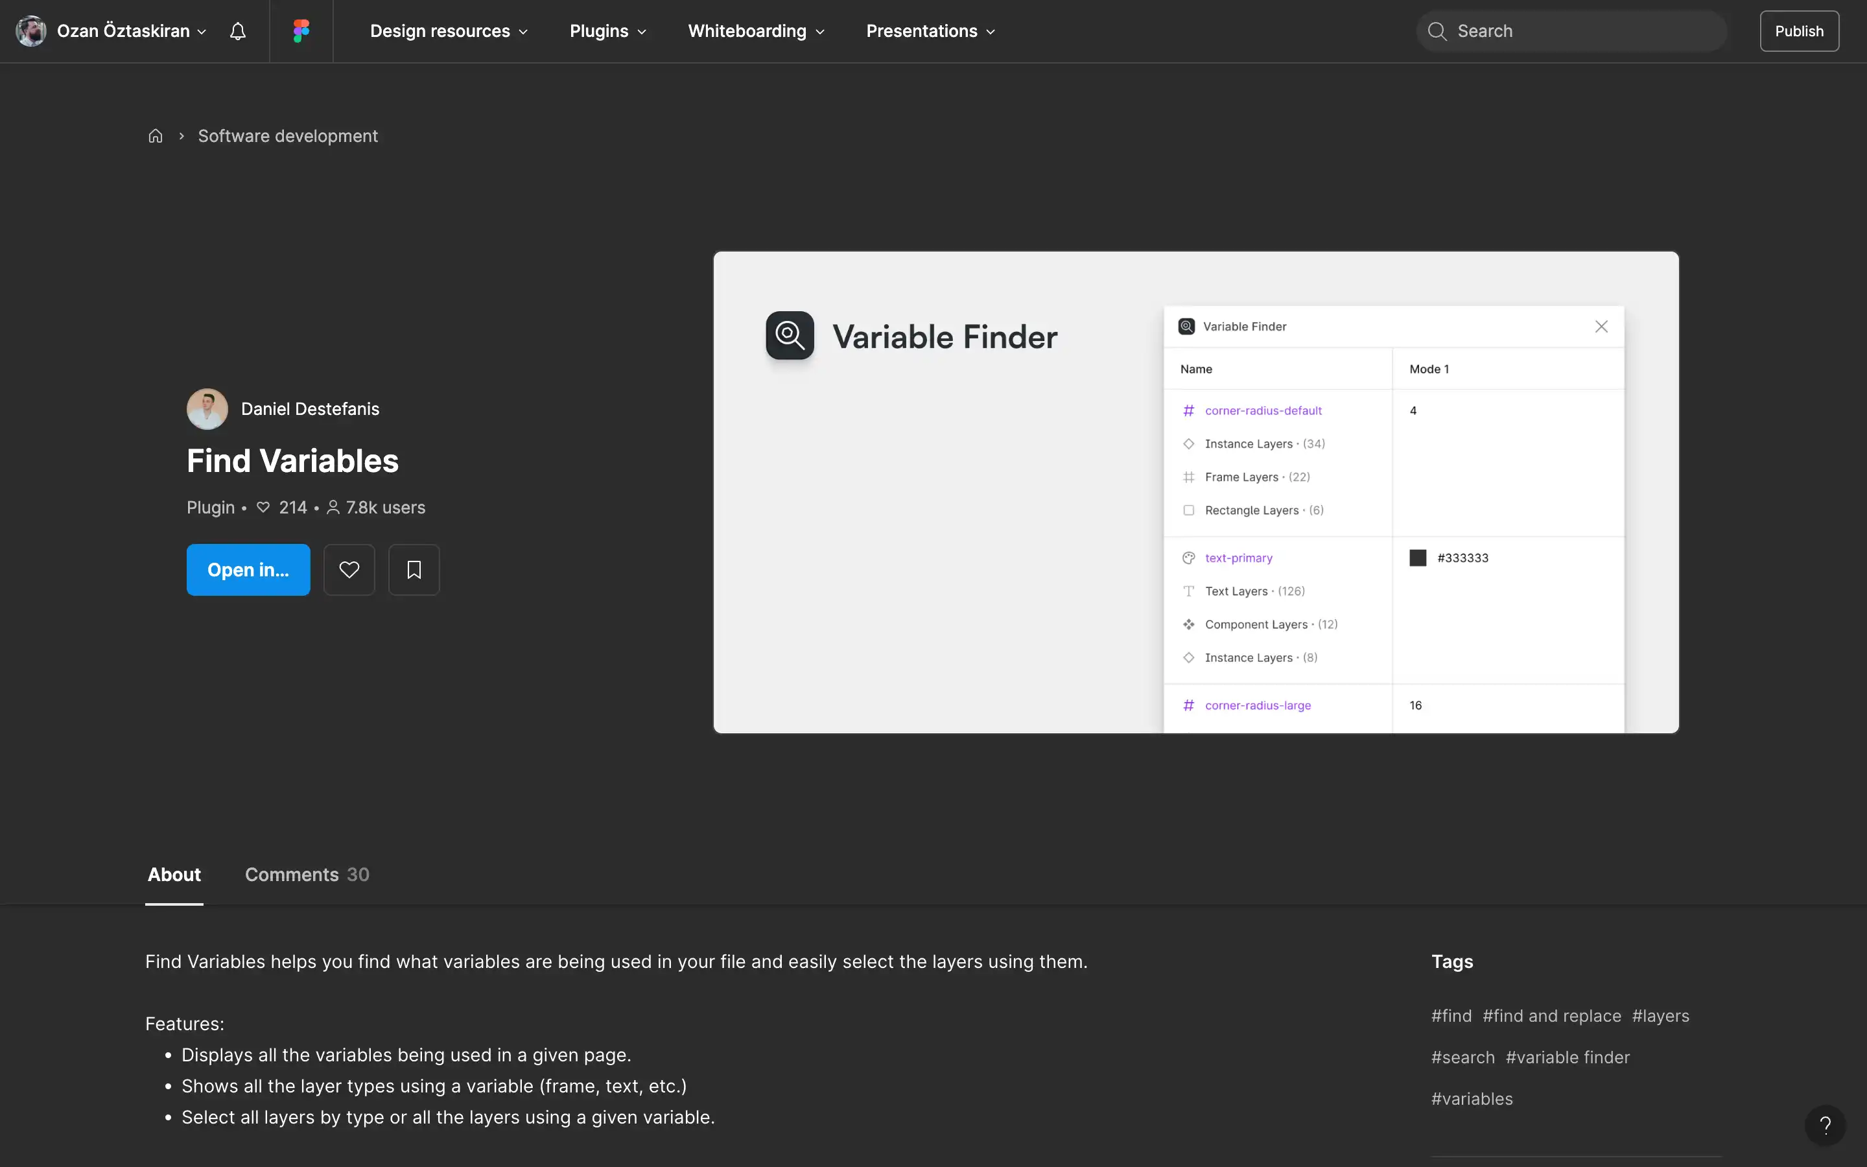Click the search magnifier icon

point(1437,31)
